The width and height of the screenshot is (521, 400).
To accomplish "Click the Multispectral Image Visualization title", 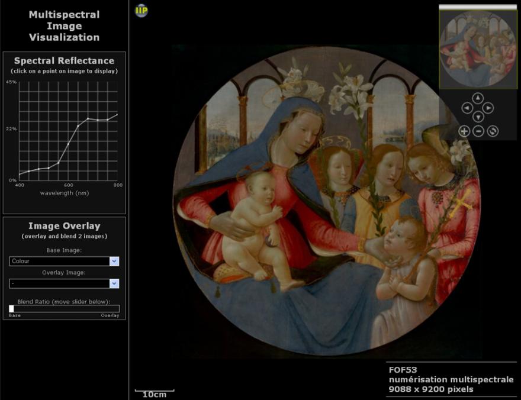I will coord(64,26).
